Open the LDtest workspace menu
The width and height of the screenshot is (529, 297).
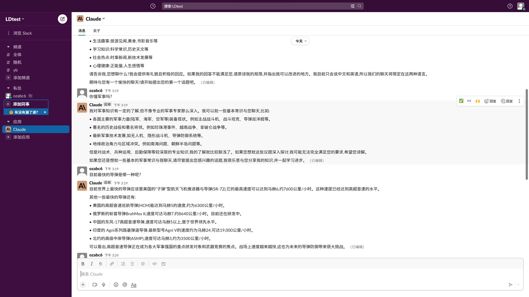(x=15, y=19)
